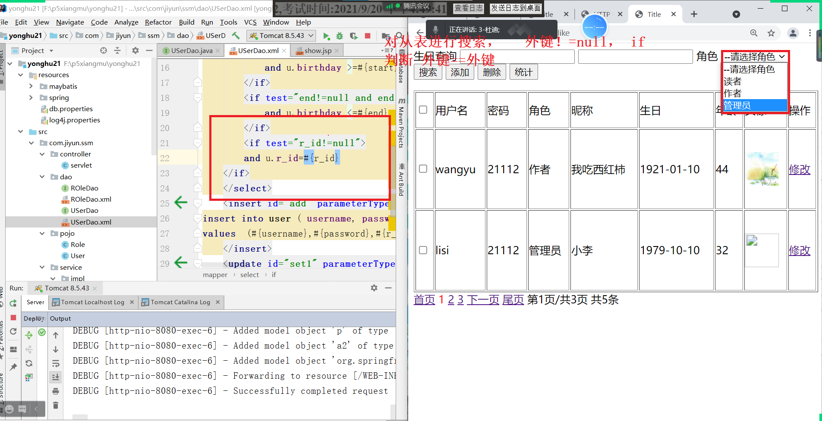
Task: Choose 管理员 in the role list
Action: click(755, 106)
